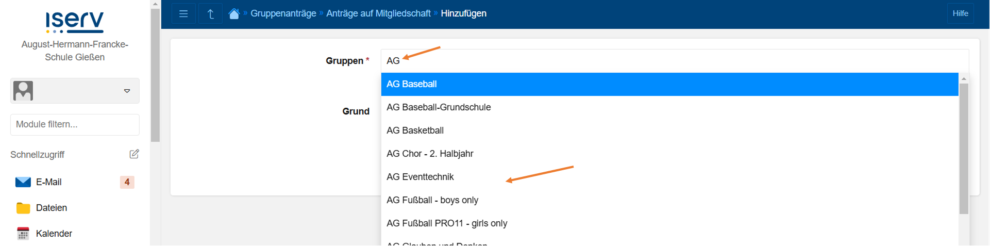
Task: Focus the Module filtern search field
Action: tap(75, 125)
